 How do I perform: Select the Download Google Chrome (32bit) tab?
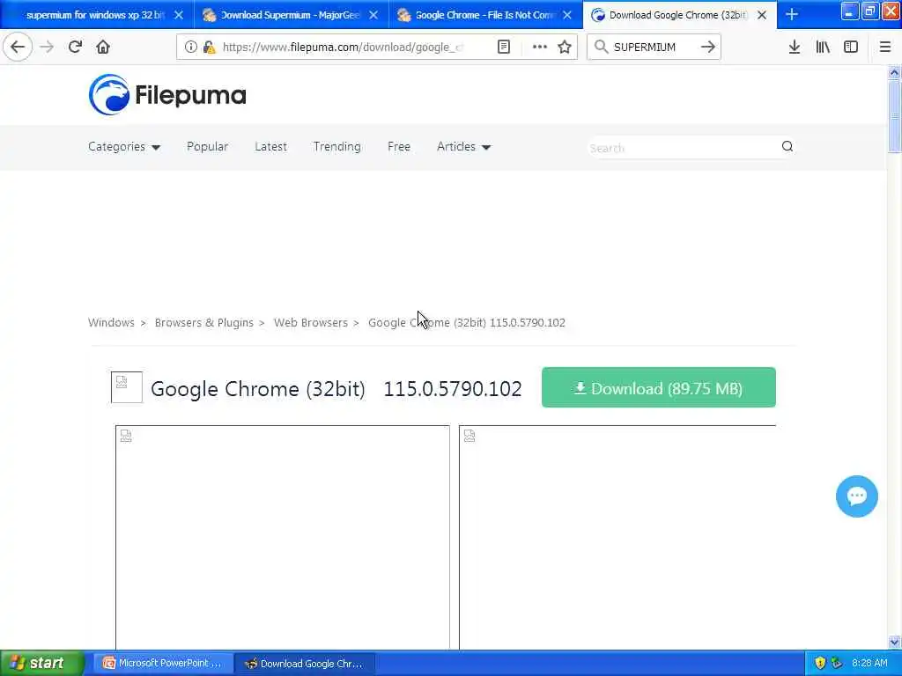coord(679,15)
